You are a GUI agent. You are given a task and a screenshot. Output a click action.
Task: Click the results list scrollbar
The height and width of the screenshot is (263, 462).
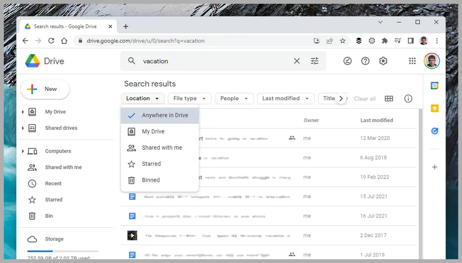(x=420, y=185)
